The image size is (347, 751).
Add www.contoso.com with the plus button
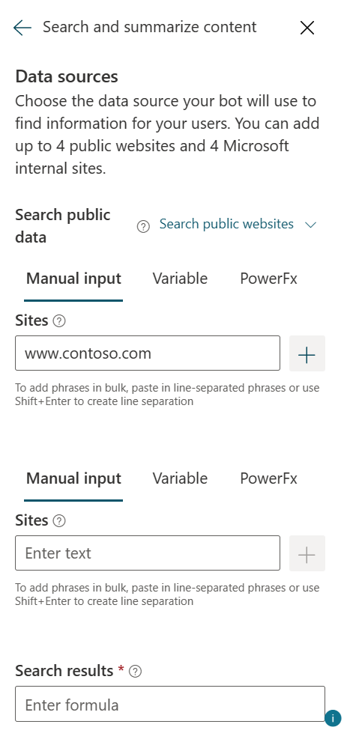(307, 353)
